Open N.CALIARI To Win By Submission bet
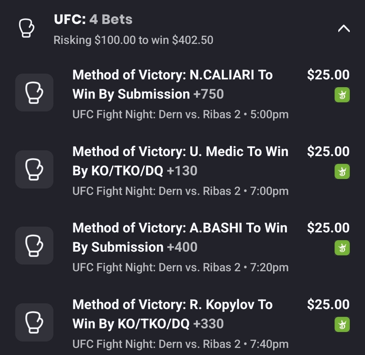Screen dimensions: 365x355 coord(172,84)
